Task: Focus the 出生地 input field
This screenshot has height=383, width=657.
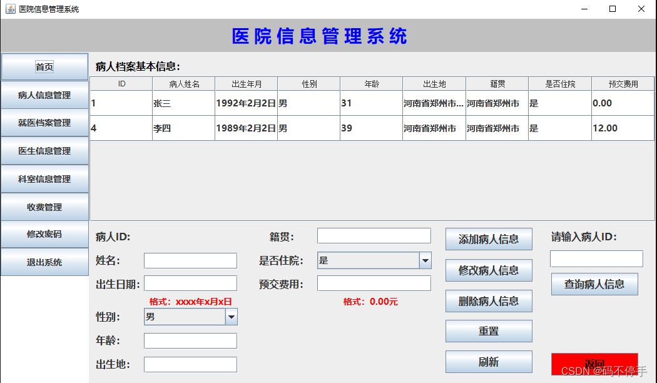Action: click(x=190, y=365)
